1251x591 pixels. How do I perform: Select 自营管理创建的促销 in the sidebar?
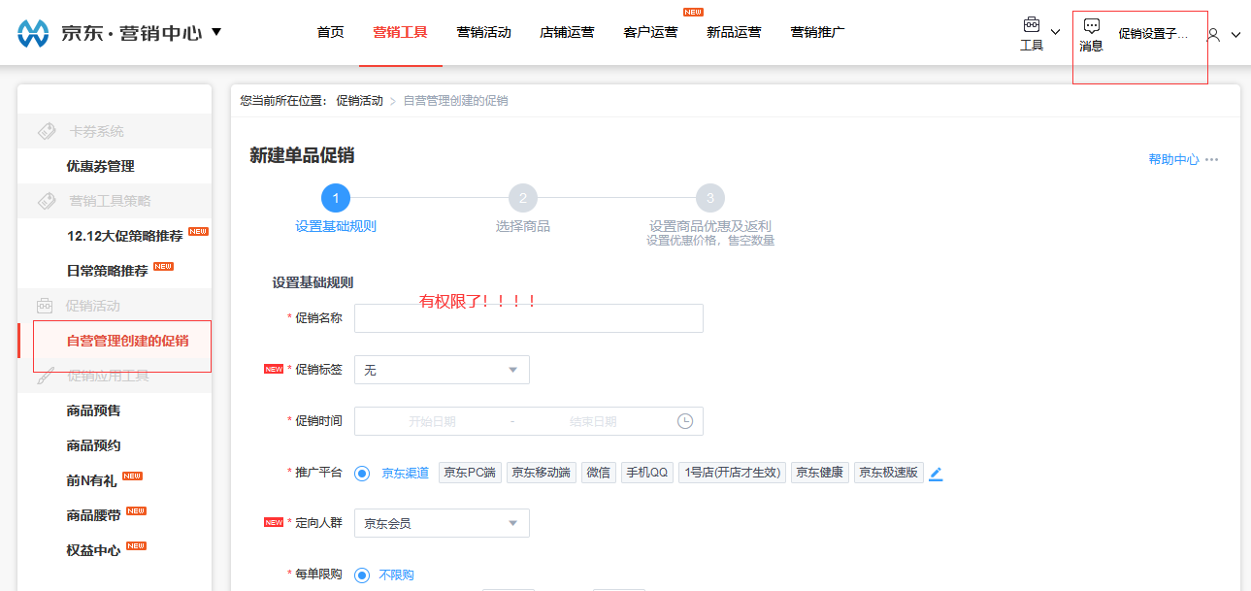(127, 341)
